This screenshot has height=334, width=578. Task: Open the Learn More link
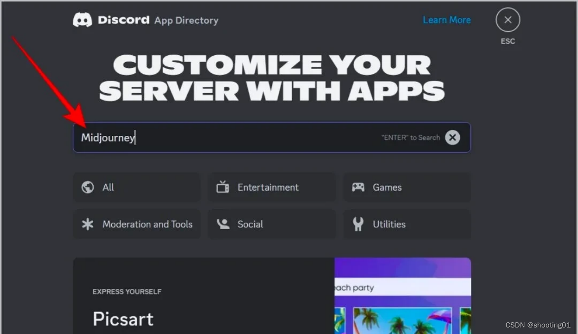[447, 20]
